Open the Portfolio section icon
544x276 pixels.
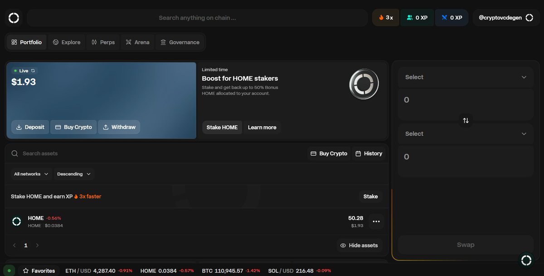click(x=13, y=42)
